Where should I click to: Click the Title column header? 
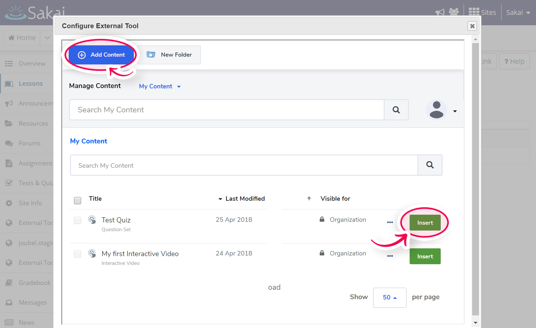click(x=95, y=199)
